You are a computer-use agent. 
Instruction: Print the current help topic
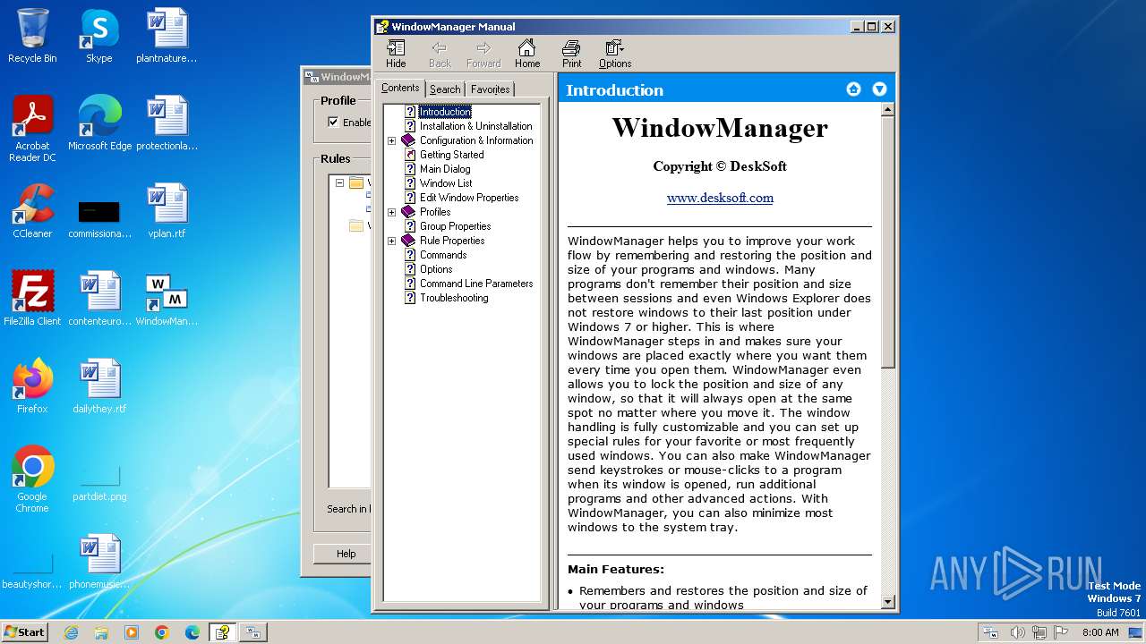pyautogui.click(x=571, y=55)
